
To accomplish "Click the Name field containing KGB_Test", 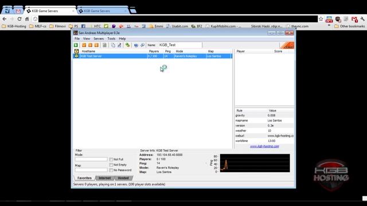I will click(180, 45).
